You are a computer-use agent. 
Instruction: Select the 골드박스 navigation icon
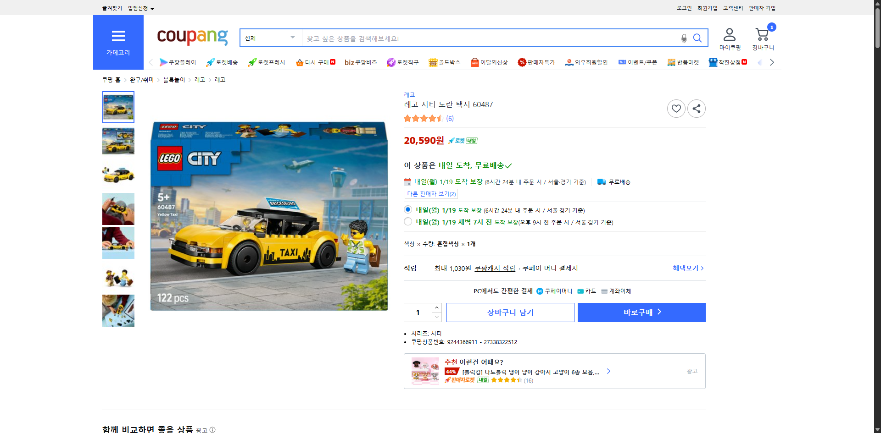point(444,62)
